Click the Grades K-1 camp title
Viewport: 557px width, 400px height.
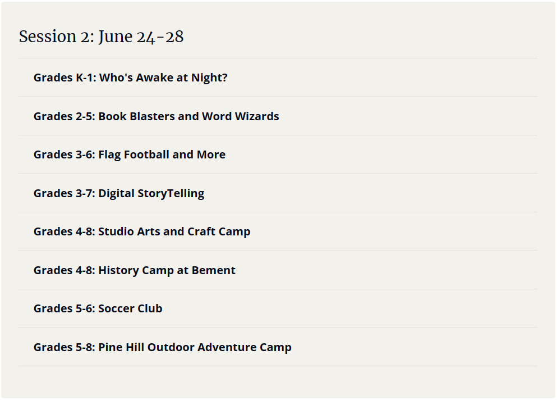tap(130, 78)
